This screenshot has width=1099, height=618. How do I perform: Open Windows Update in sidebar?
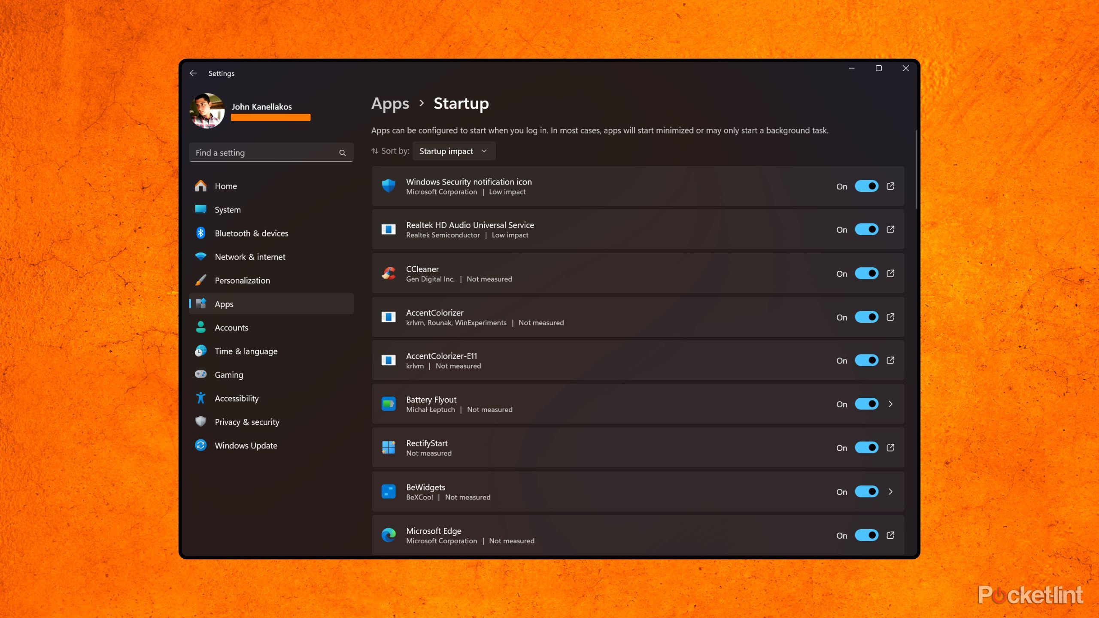[x=246, y=445]
